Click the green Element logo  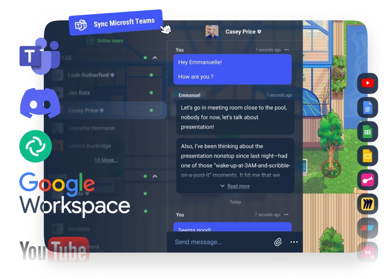[x=35, y=146]
